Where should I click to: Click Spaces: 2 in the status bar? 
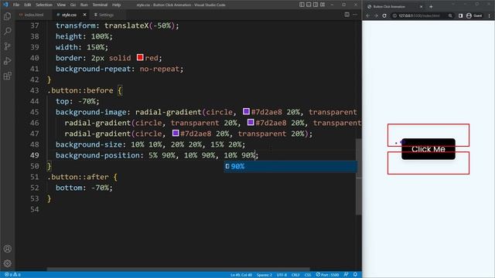point(265,275)
